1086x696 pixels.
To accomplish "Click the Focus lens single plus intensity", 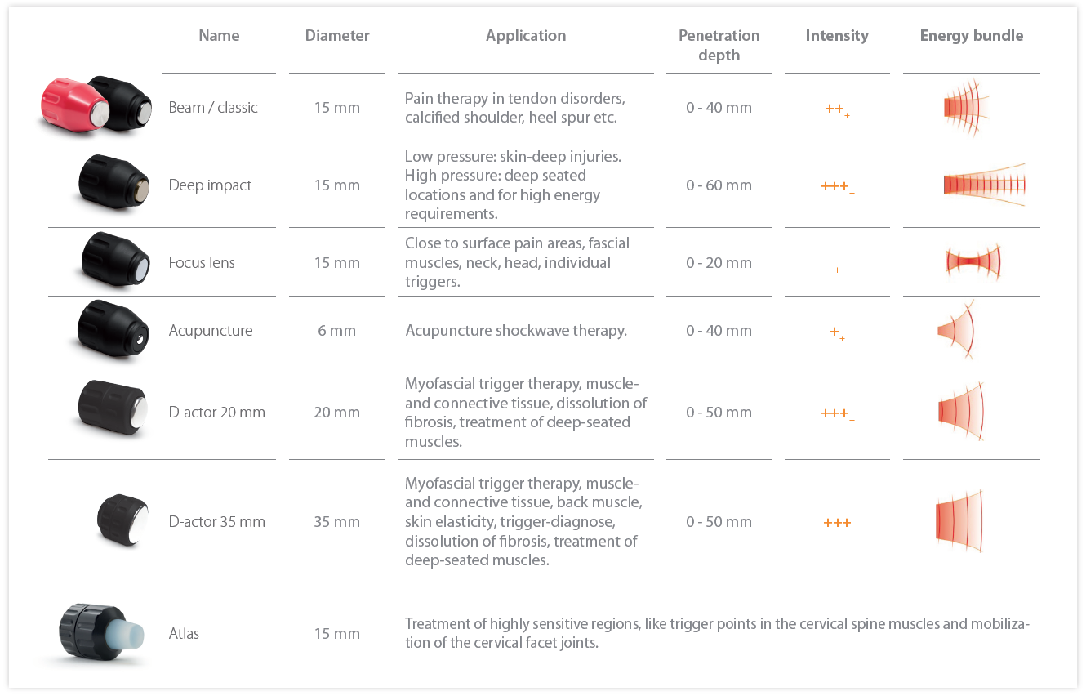I will coord(837,270).
